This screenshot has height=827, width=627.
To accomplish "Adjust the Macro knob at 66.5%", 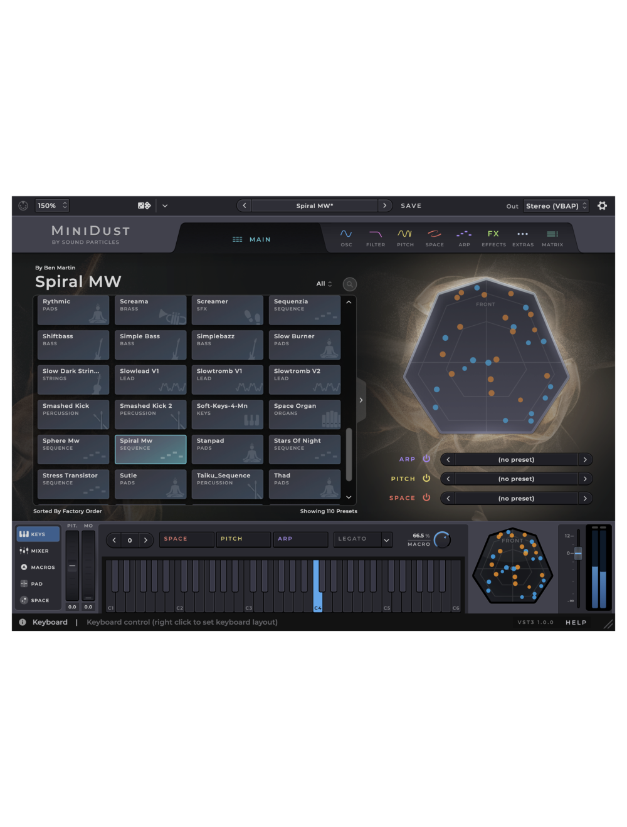I will click(443, 539).
